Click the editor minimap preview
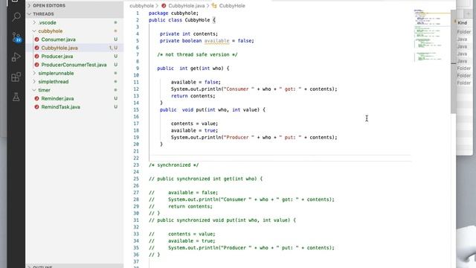Screen dimensions: 476x268 (431, 35)
